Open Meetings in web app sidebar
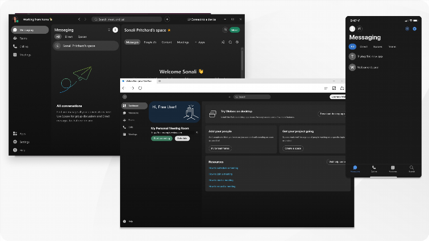 (130, 134)
